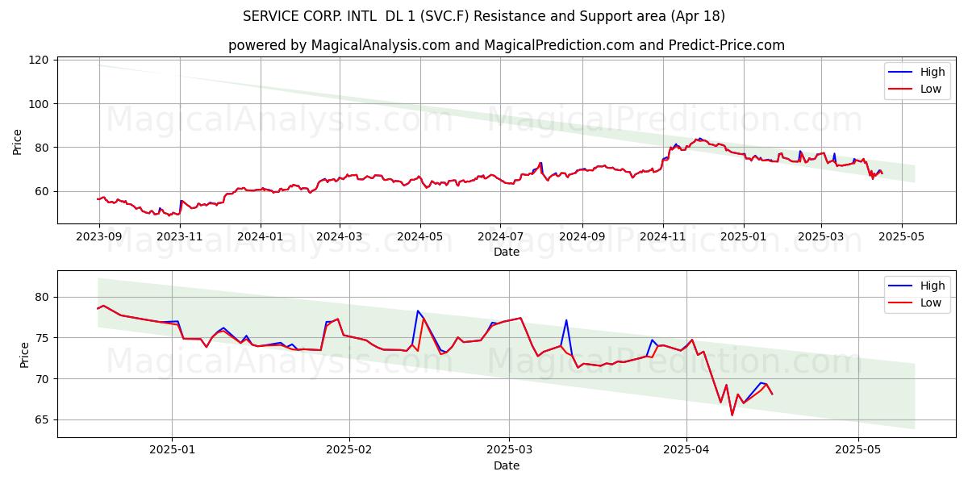Click the bottom chart x-axis label 2025-02
The image size is (968, 484).
click(x=349, y=452)
